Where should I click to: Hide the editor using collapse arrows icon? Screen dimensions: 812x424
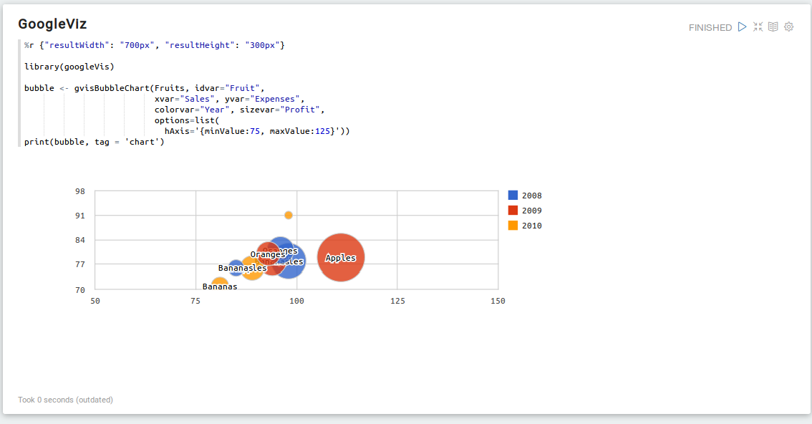point(758,27)
